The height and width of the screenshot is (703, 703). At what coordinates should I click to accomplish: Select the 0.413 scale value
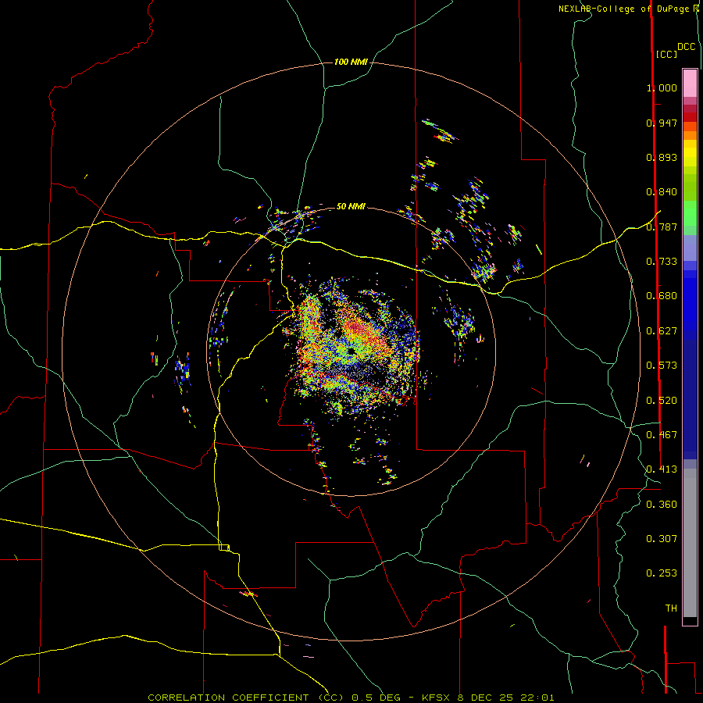pyautogui.click(x=662, y=469)
